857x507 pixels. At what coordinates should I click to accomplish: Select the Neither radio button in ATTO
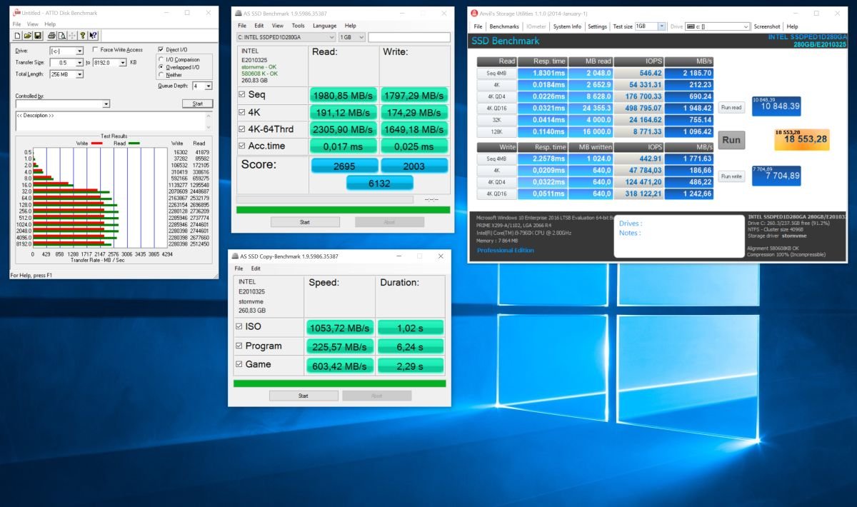[x=161, y=75]
